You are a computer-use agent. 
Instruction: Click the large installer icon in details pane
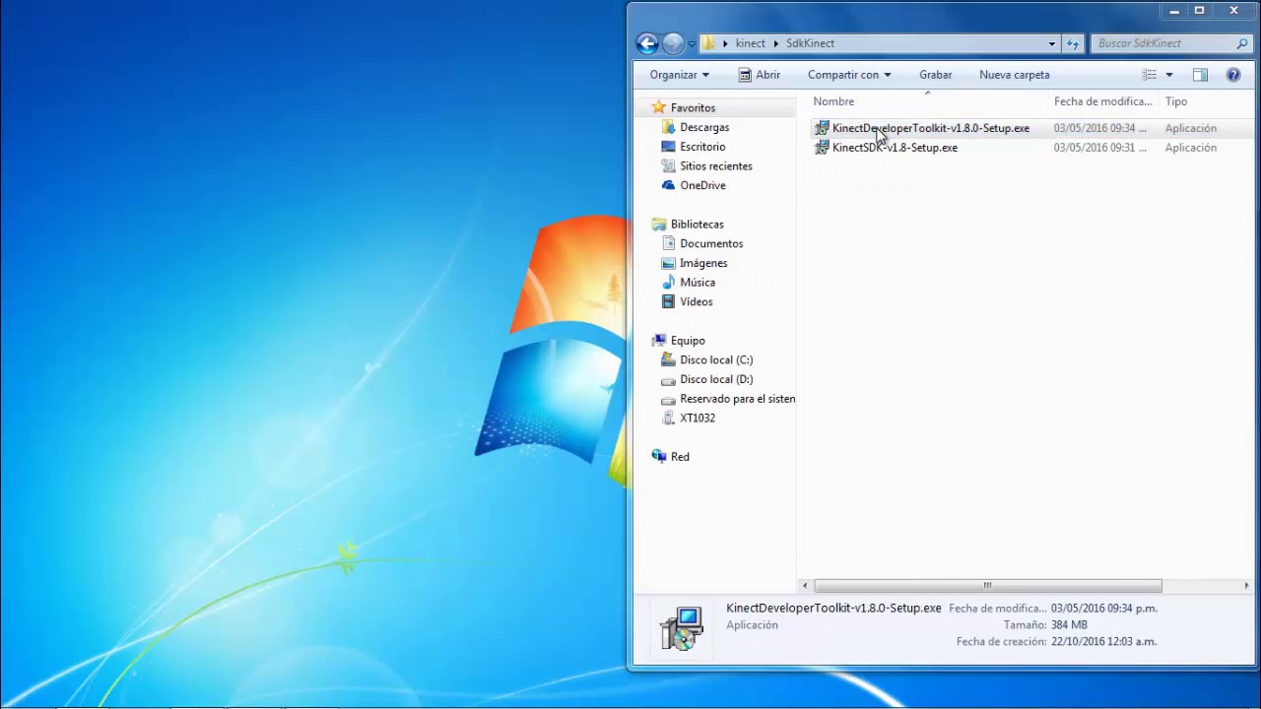coord(681,627)
